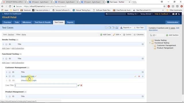This screenshot has height=103, width=184.
Task: Click the Run Test button
Action: tap(139, 28)
